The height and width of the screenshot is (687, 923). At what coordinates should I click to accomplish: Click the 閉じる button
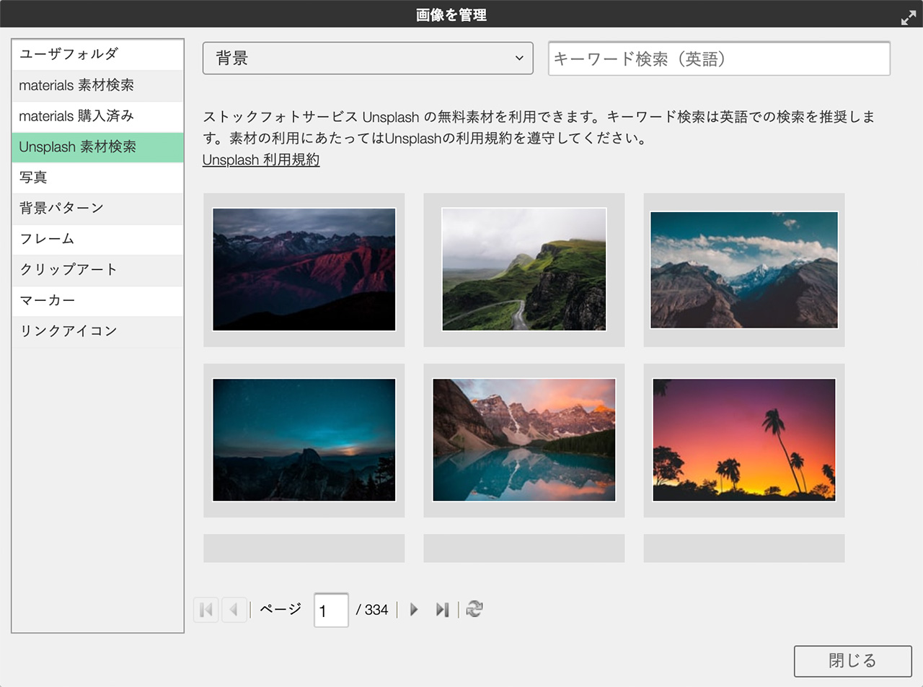[x=852, y=660]
